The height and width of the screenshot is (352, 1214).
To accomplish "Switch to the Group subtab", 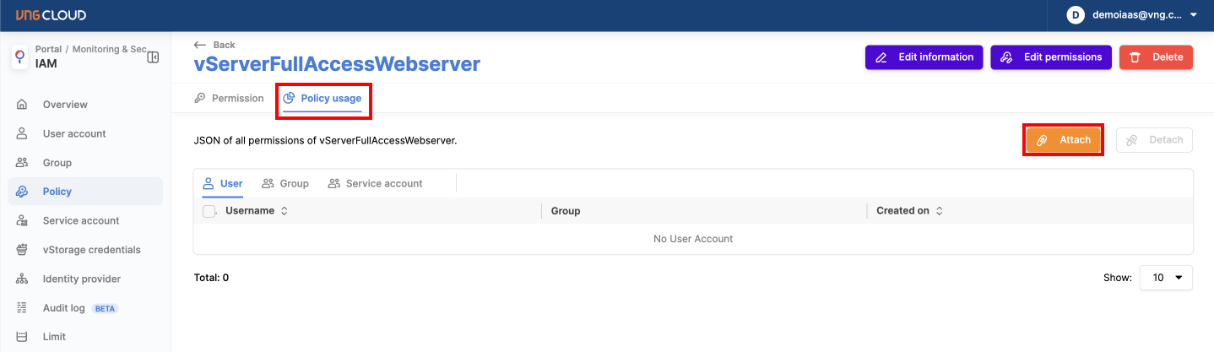I will 285,183.
